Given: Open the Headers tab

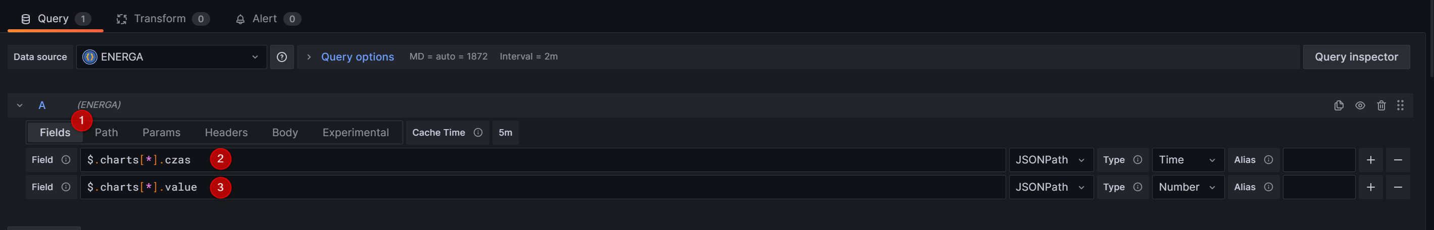Looking at the screenshot, I should coord(226,133).
